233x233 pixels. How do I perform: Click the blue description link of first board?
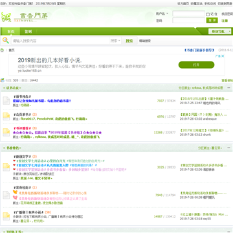(42, 101)
